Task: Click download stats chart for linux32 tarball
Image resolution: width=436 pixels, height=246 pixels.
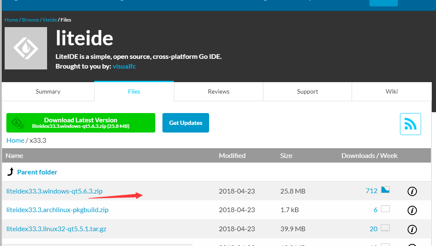Action: coord(385,228)
